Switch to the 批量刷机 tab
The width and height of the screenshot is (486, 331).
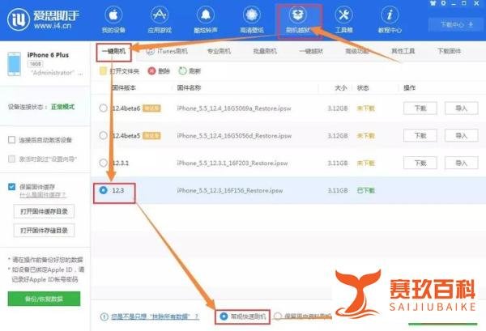tap(265, 51)
